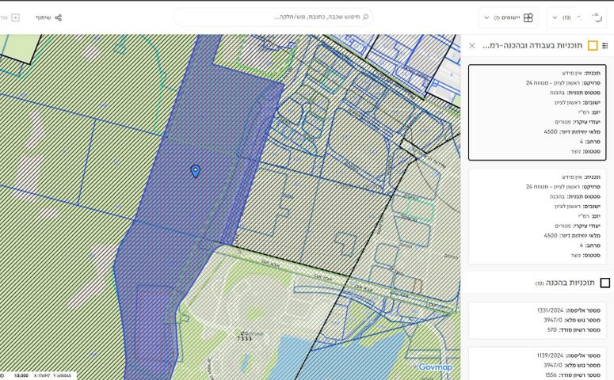
Task: Click 'מספר רשיון מודד: 1556' text
Action: pos(573,375)
